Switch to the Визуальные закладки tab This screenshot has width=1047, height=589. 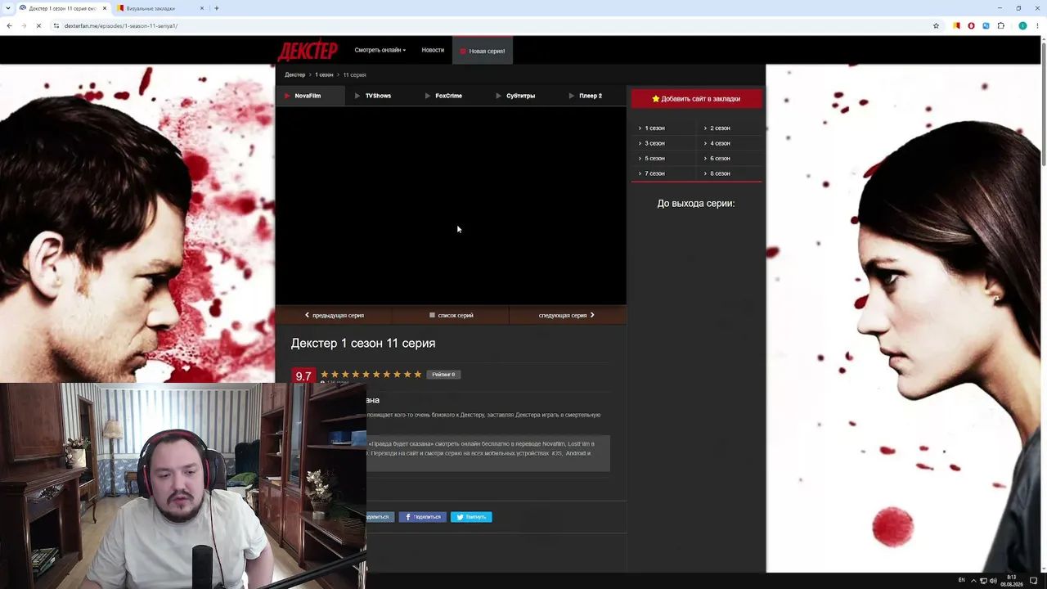click(160, 8)
